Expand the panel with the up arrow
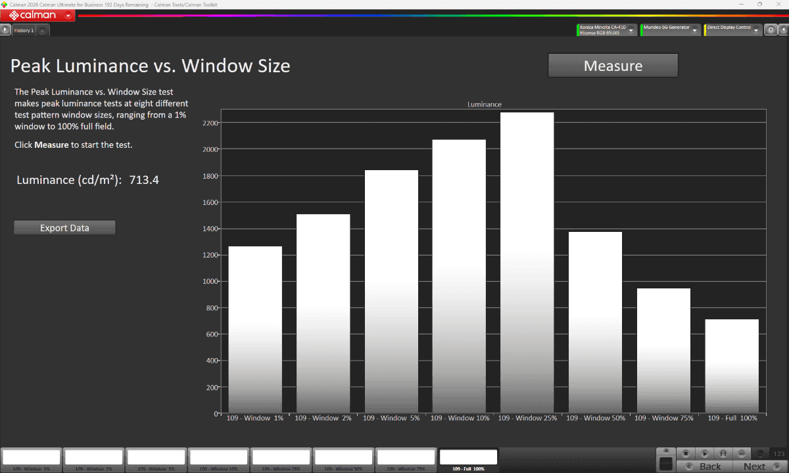The width and height of the screenshot is (789, 473). pyautogui.click(x=666, y=451)
